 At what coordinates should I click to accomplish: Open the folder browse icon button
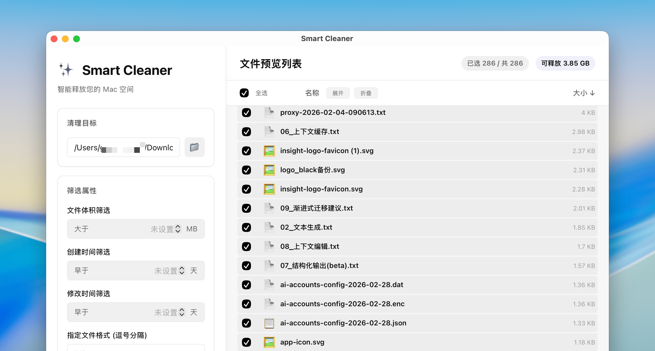(194, 147)
